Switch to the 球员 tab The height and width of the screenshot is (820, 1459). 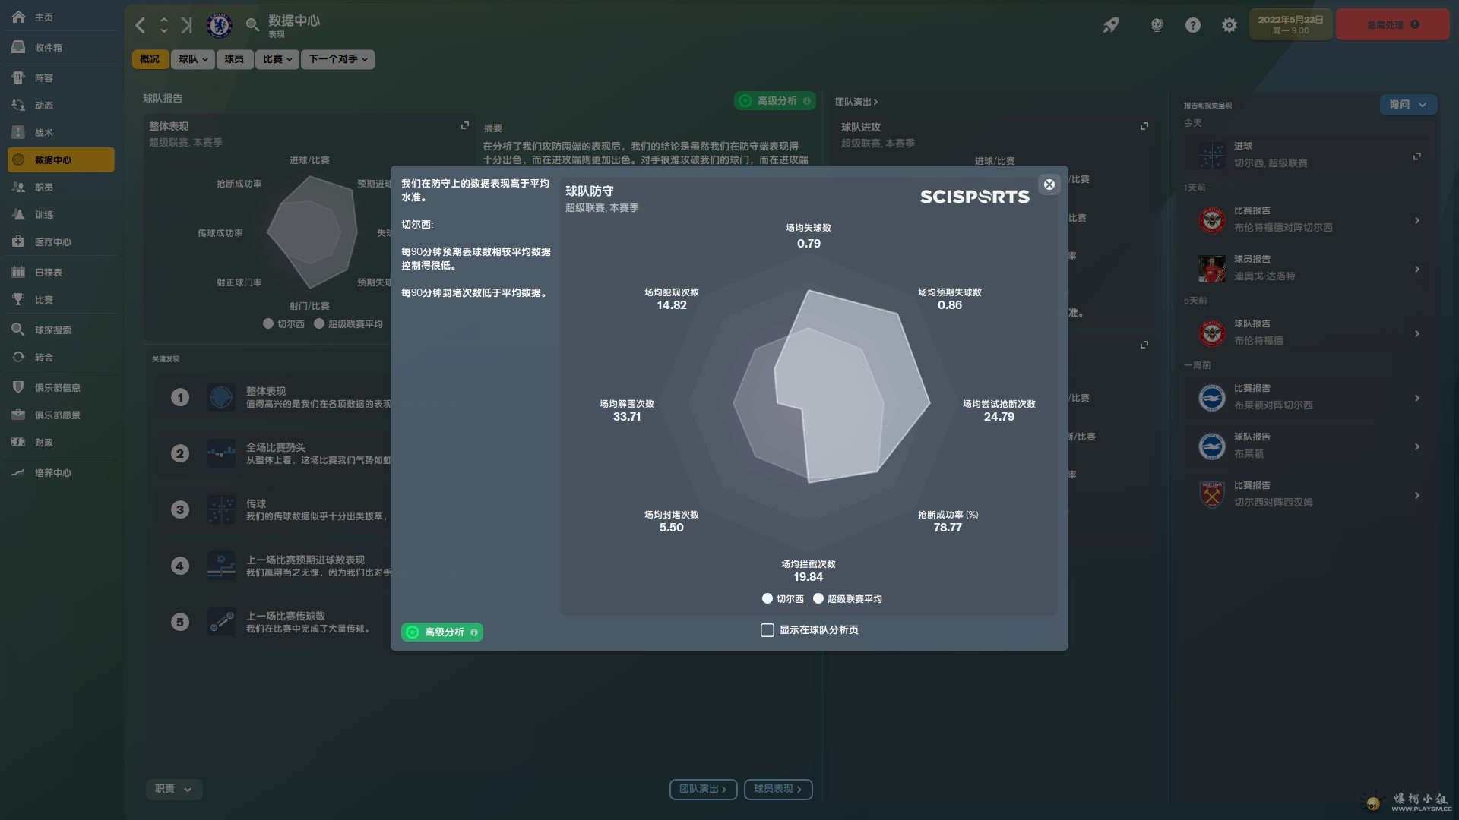pos(234,59)
